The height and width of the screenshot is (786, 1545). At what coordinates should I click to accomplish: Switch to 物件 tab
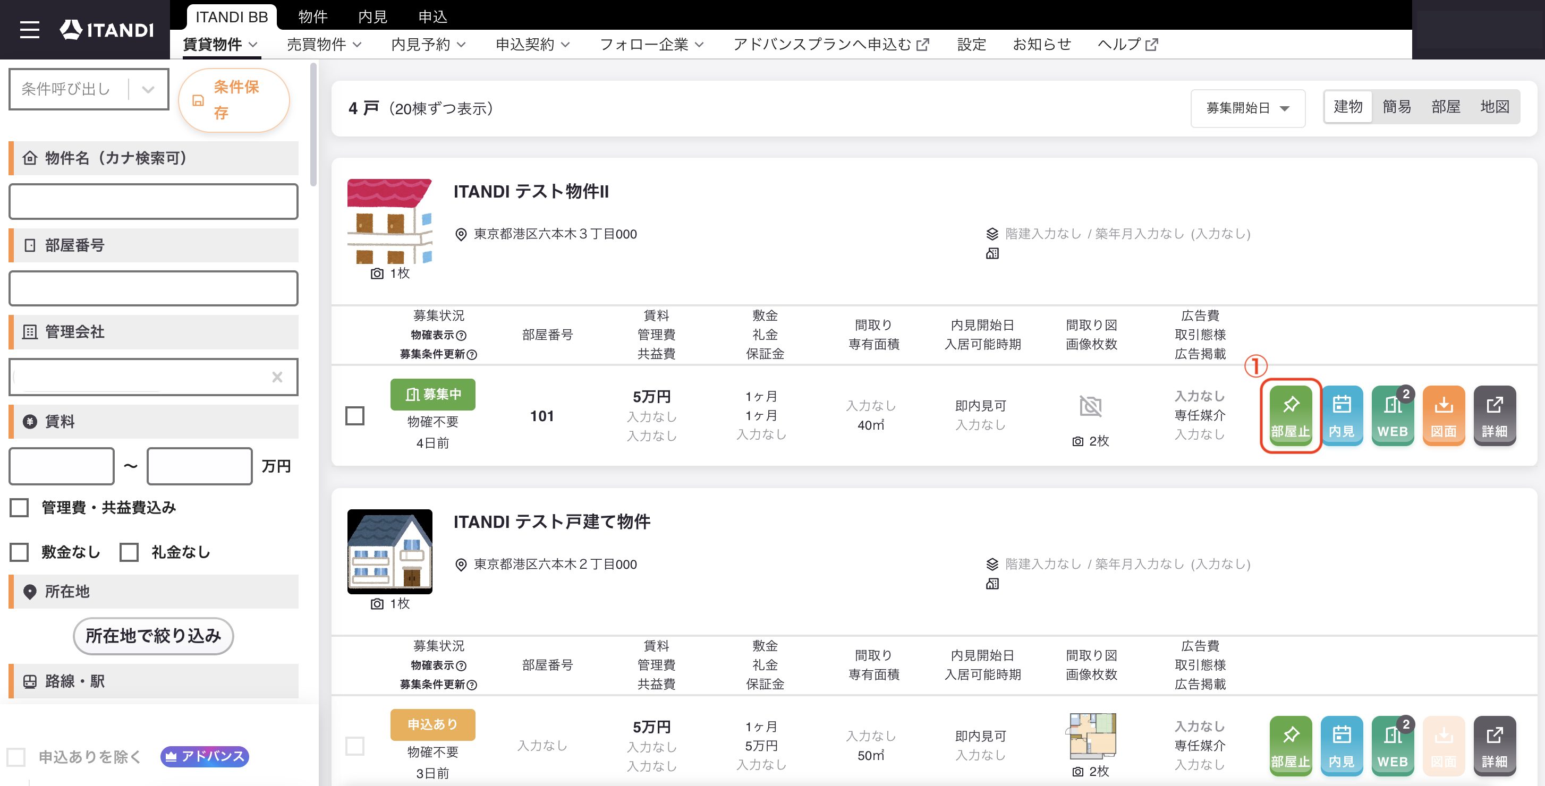[x=313, y=17]
